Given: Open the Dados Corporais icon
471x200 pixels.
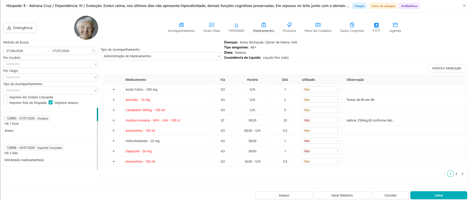Looking at the screenshot, I should pyautogui.click(x=352, y=25).
